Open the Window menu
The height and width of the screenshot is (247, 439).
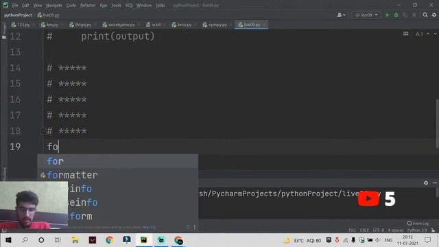[144, 5]
